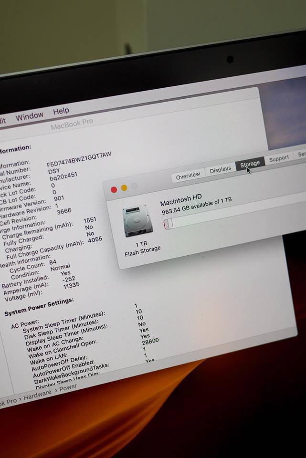Click the Power breadcrumb in path bar
The width and height of the screenshot is (306, 458).
point(68,388)
